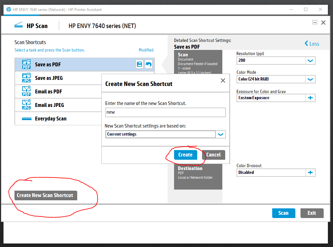The image size is (333, 247).
Task: Open the Current settings dropdown
Action: coord(221,134)
